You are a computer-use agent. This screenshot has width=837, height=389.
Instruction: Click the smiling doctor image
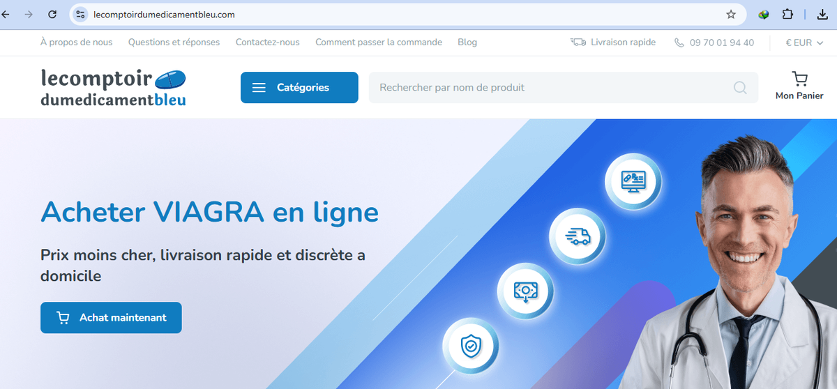coord(739,261)
